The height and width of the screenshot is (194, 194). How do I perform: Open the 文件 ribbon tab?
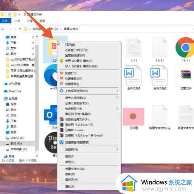pyautogui.click(x=5, y=21)
